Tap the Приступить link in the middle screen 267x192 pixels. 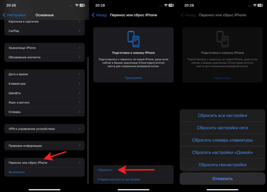click(x=133, y=78)
